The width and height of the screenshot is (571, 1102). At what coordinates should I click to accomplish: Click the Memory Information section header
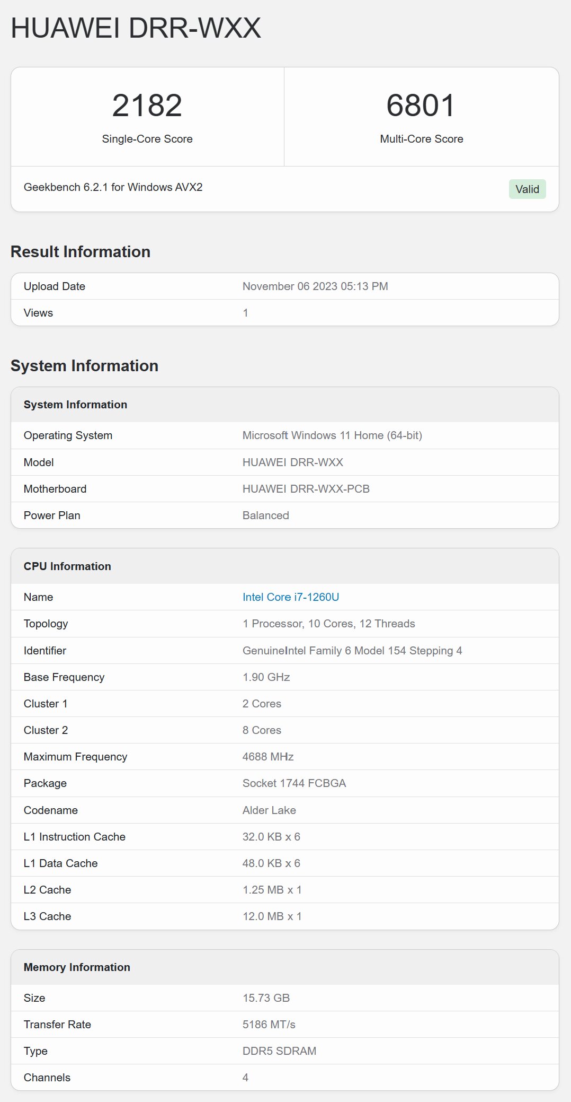(x=77, y=967)
